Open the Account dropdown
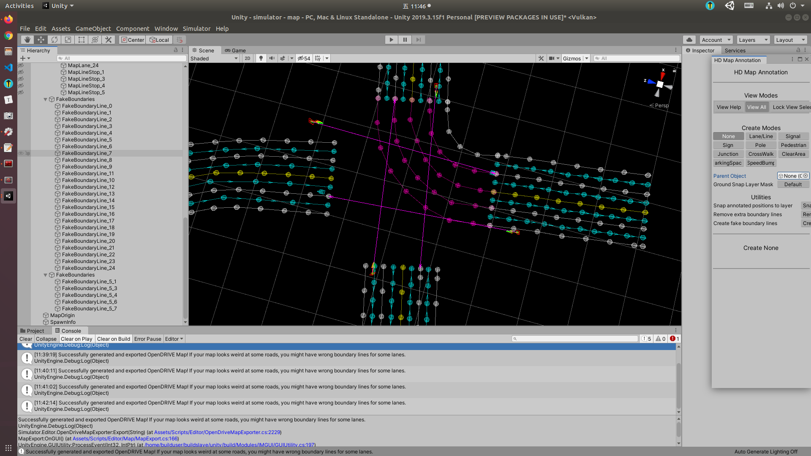 click(x=716, y=40)
